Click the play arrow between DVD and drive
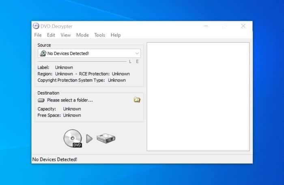The image size is (284, 185). click(89, 139)
